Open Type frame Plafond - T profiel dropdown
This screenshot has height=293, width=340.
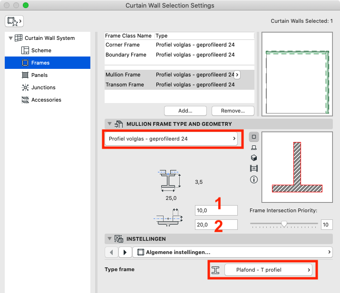269,270
